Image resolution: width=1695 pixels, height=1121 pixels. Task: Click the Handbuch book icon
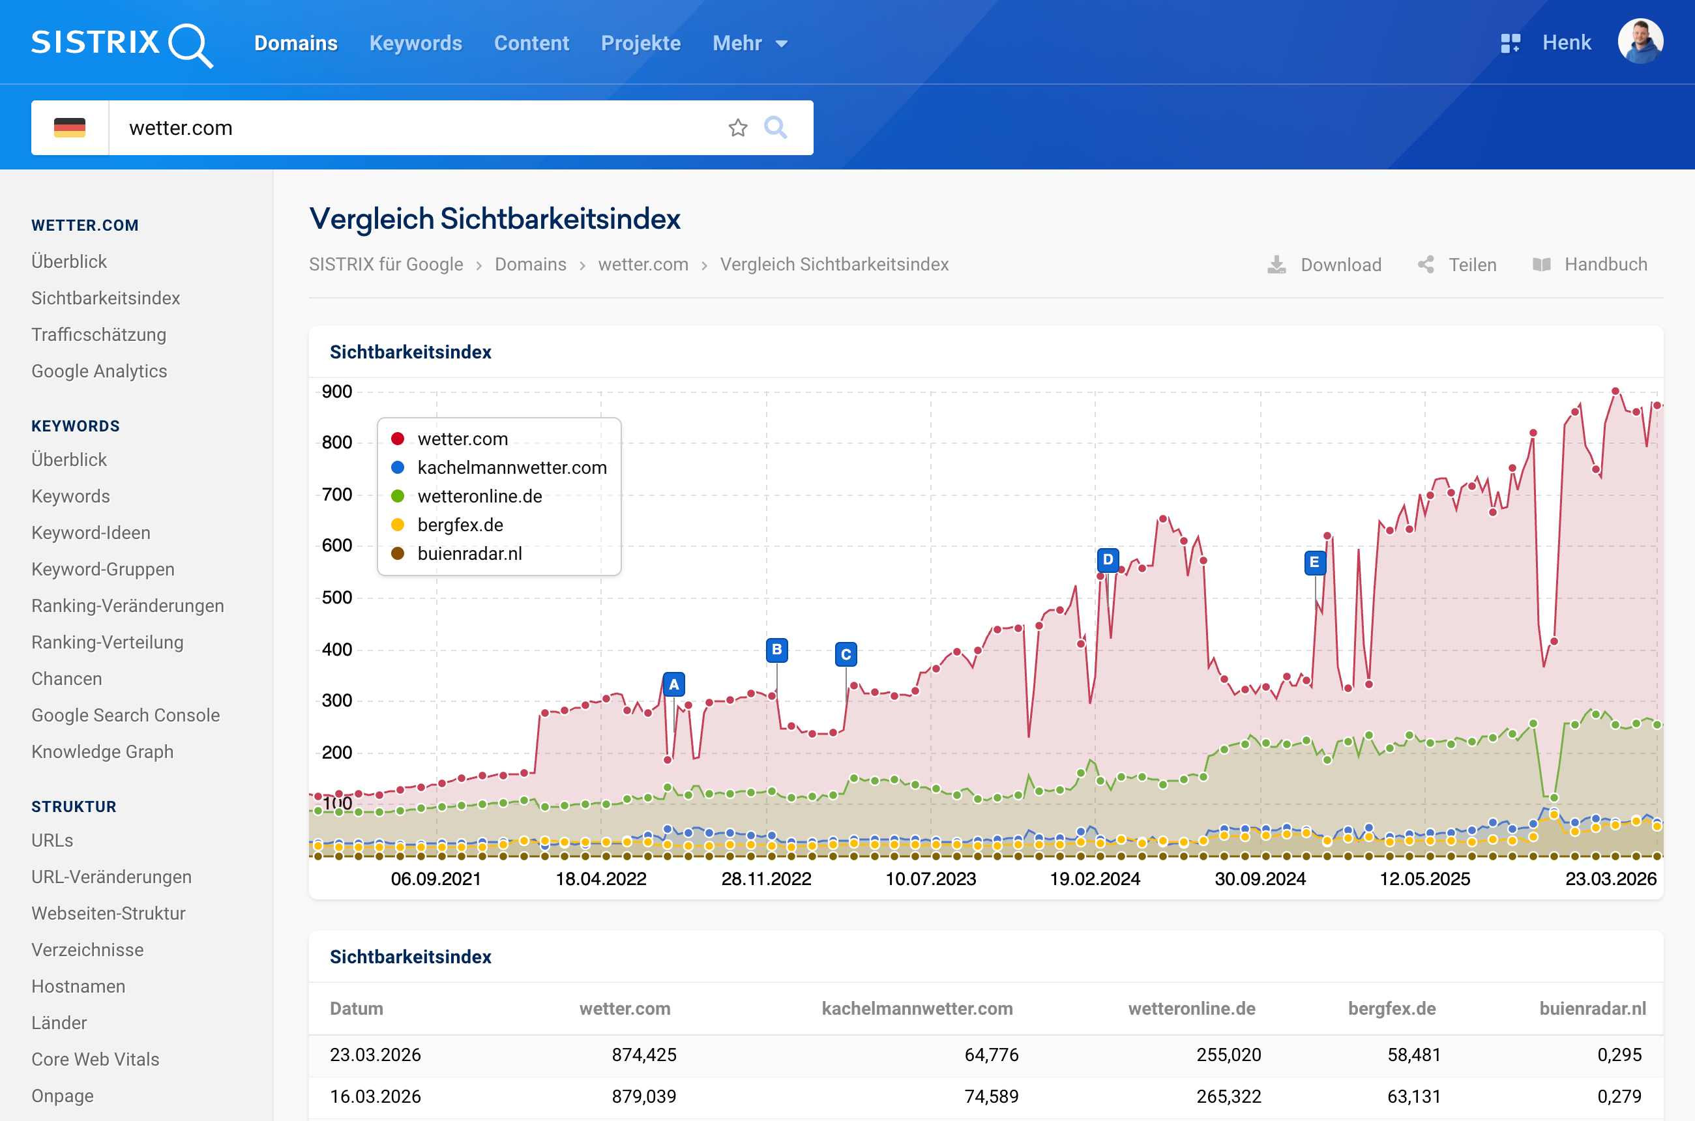1541,265
